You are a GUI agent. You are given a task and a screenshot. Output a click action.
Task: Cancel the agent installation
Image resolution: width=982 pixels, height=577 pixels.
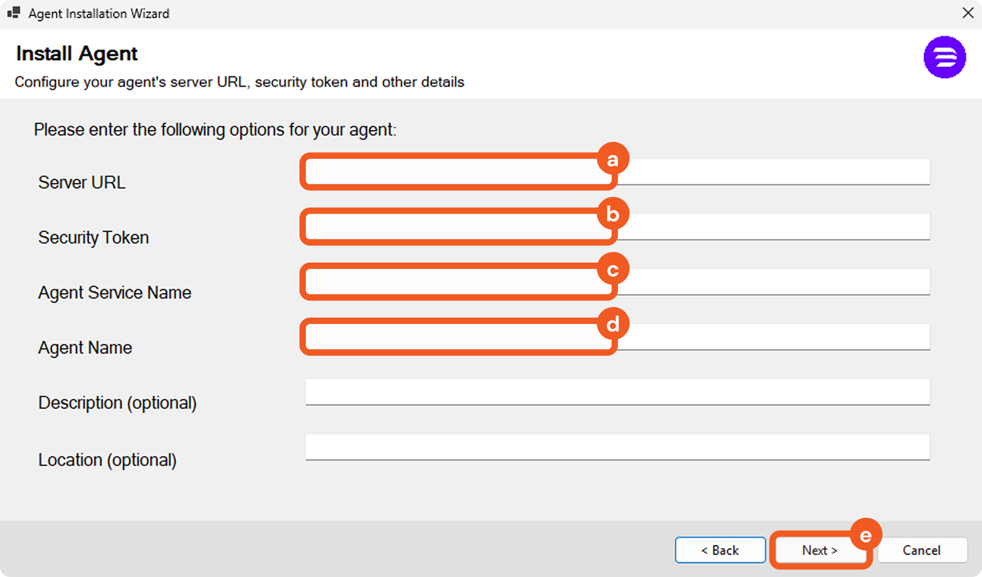[x=922, y=550]
